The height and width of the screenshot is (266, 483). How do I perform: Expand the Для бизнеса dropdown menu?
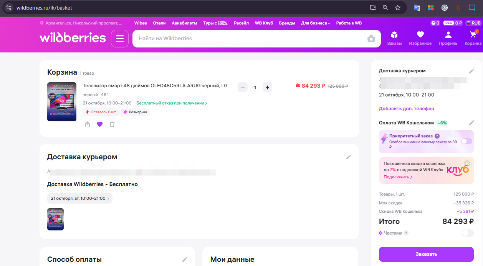[316, 23]
